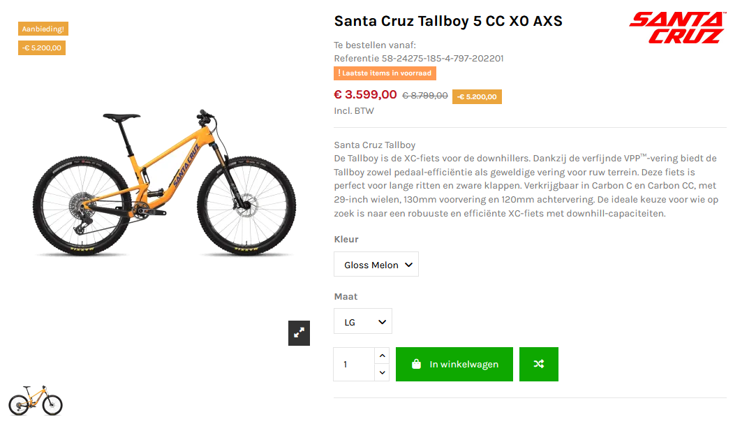The image size is (733, 424).
Task: Click the red € 3.599,00 sale price
Action: point(365,95)
